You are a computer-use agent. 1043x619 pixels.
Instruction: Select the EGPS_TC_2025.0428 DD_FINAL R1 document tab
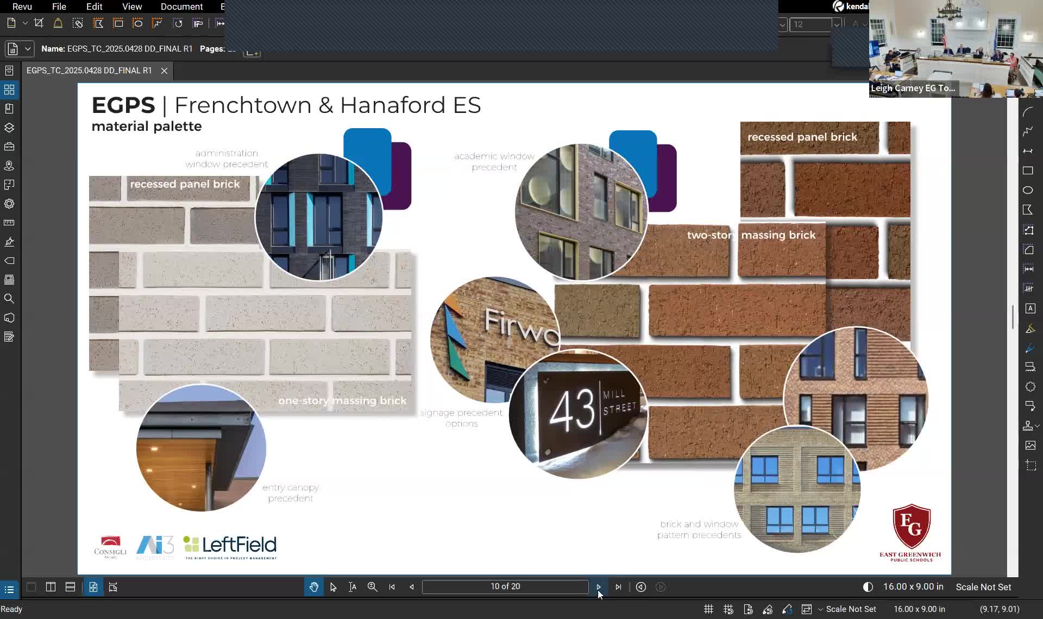[x=89, y=71]
